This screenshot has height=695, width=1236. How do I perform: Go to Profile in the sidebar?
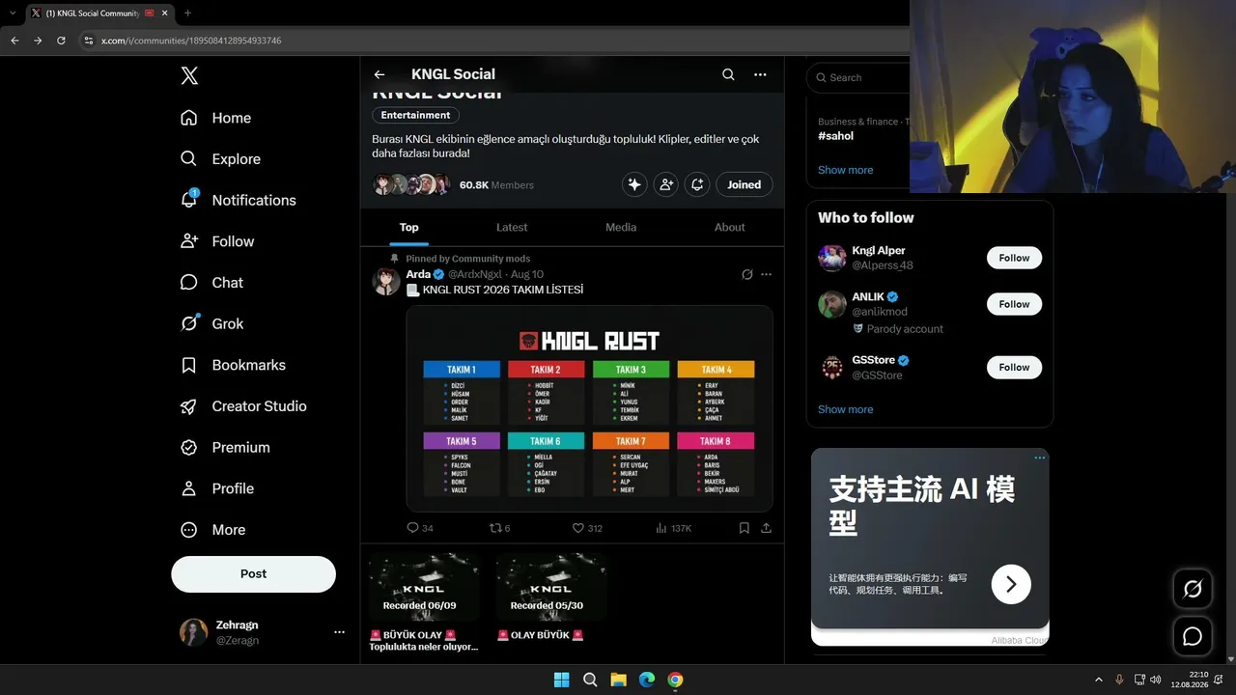point(218,488)
